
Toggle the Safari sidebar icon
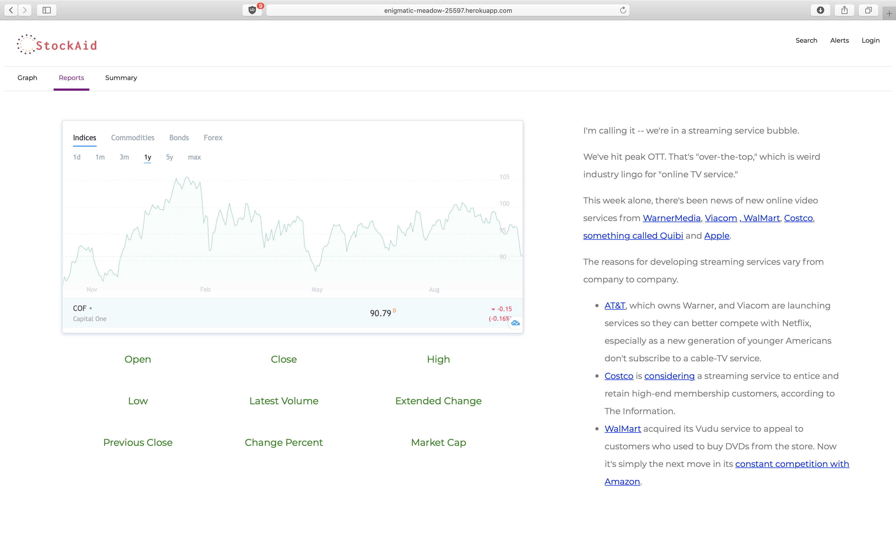(47, 10)
